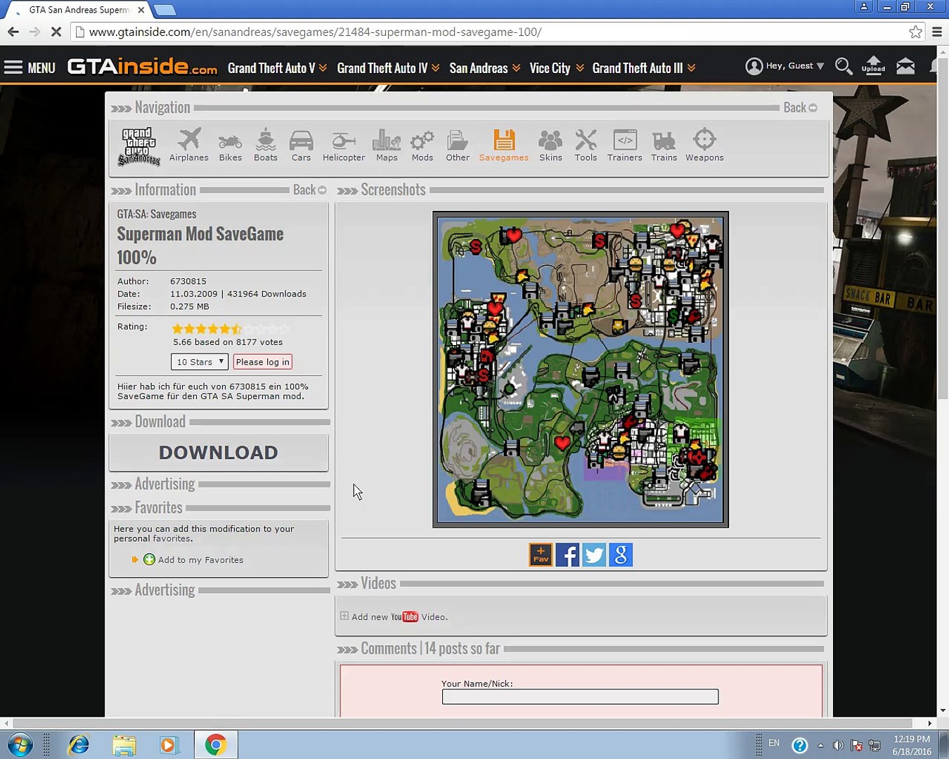Open the hamburger MENU button
This screenshot has width=949, height=759.
point(30,67)
